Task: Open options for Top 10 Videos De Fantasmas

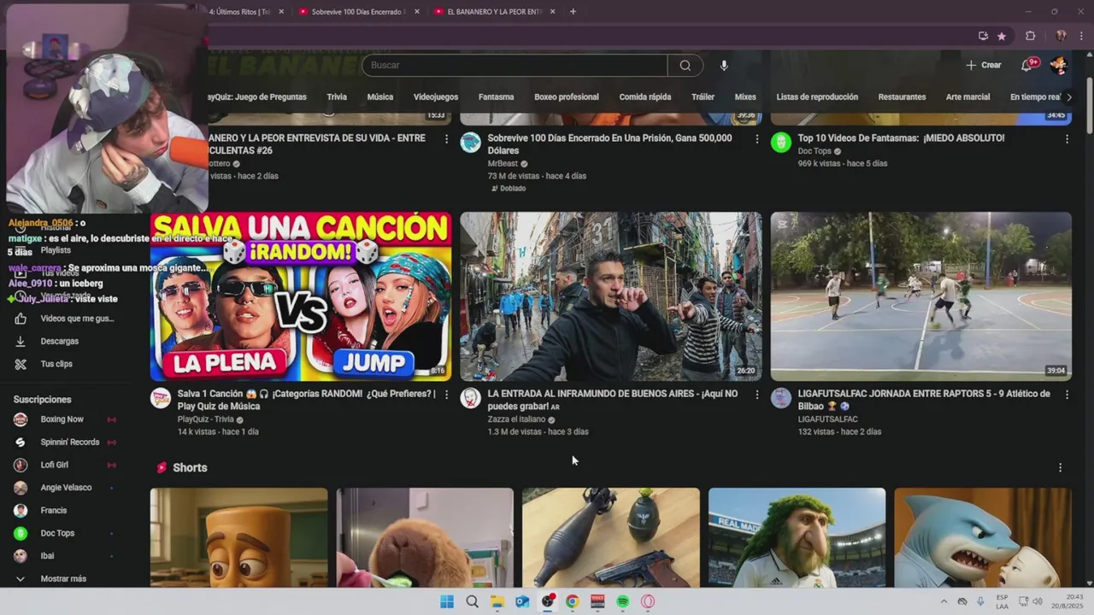Action: tap(1067, 138)
